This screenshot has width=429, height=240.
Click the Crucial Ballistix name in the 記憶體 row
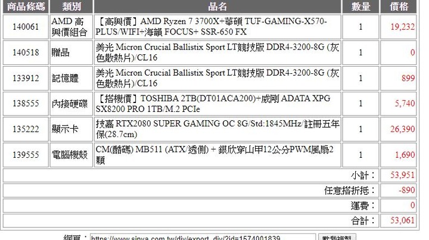[x=217, y=78]
